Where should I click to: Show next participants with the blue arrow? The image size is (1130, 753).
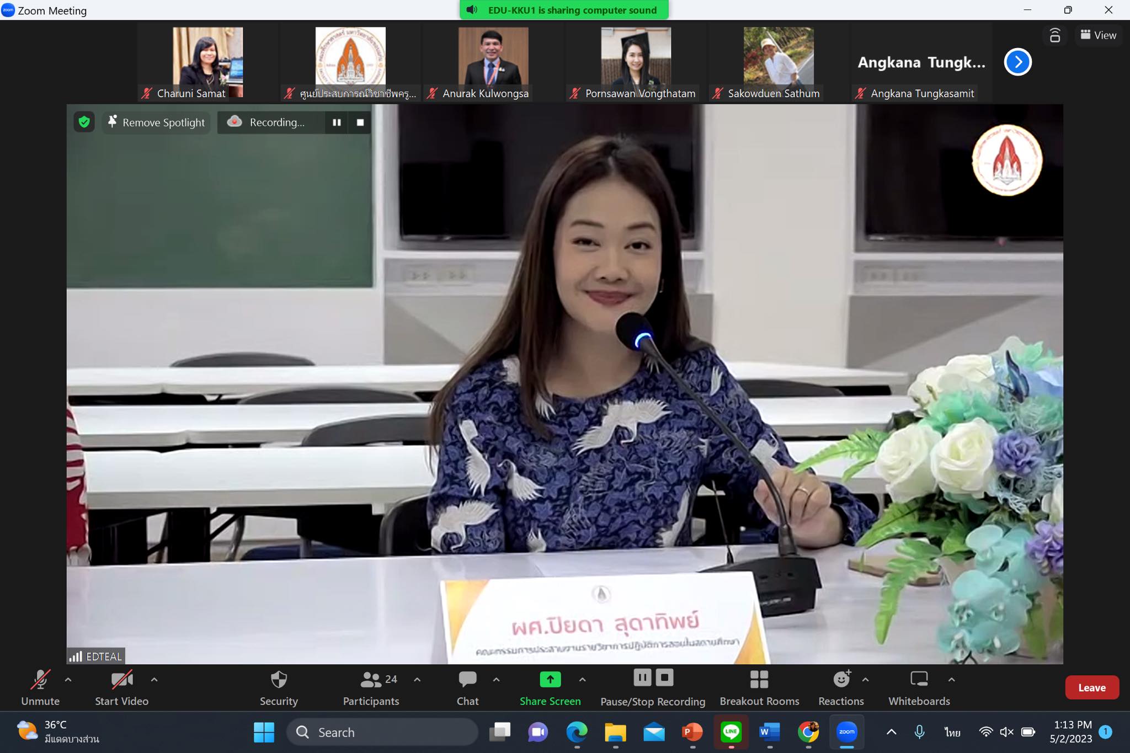(1017, 62)
